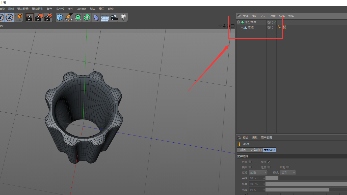Add a camera object icon
347x195 pixels.
point(114,17)
